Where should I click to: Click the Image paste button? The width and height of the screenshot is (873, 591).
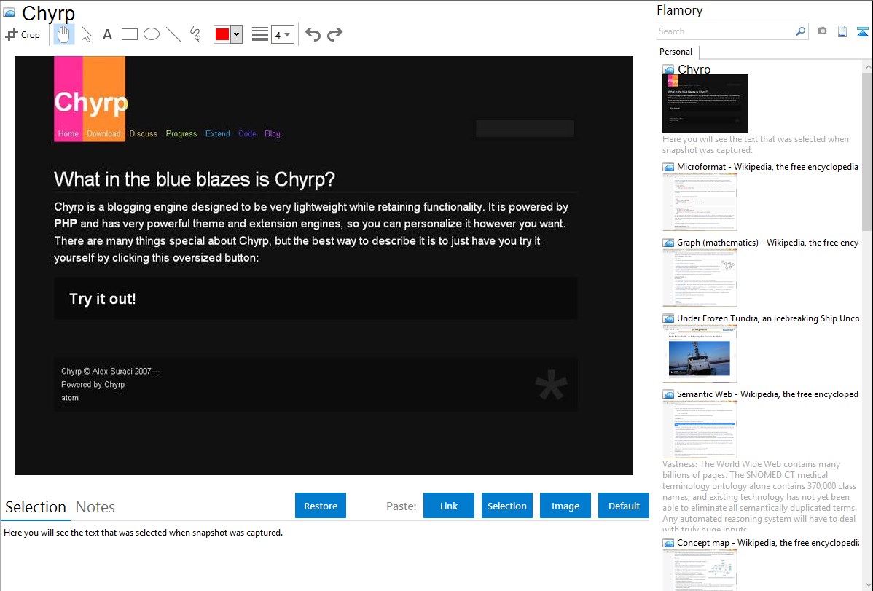tap(565, 506)
